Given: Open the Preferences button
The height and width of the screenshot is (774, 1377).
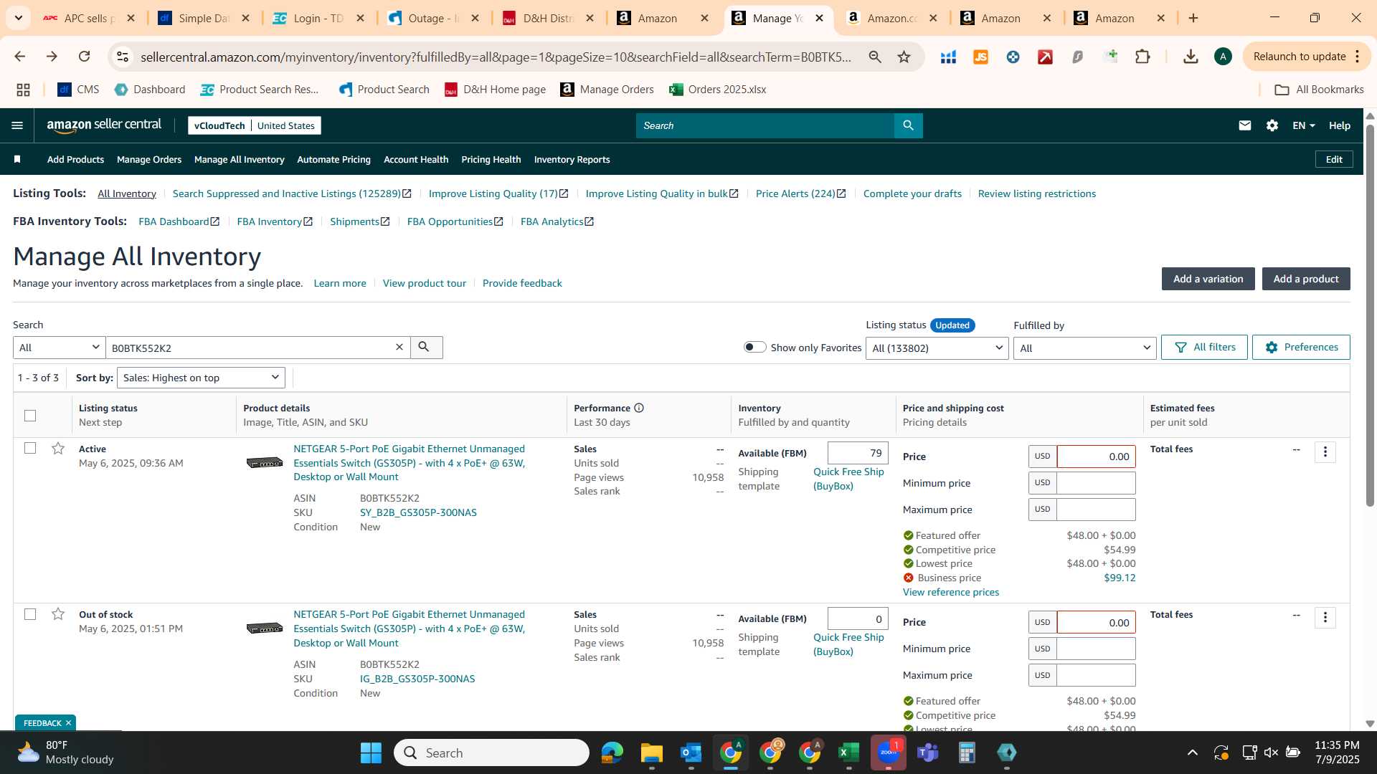Looking at the screenshot, I should [x=1301, y=347].
